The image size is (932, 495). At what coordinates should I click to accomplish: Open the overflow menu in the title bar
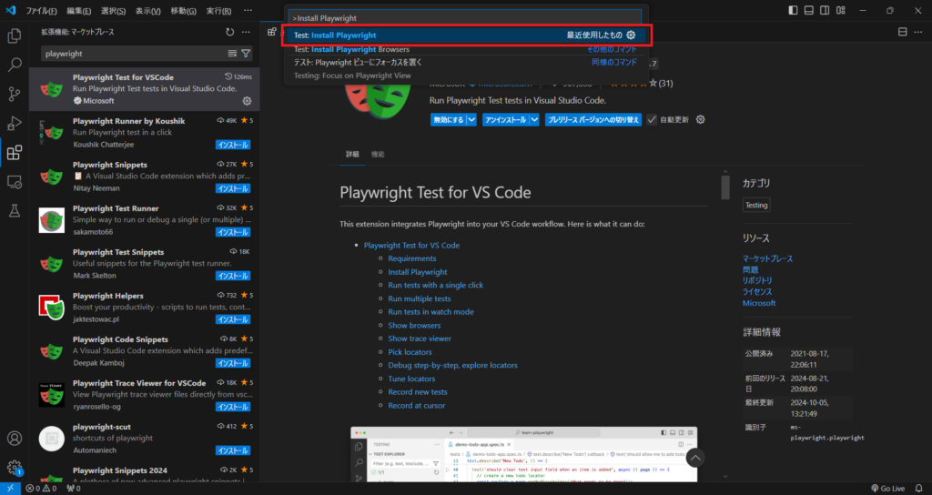pos(248,10)
